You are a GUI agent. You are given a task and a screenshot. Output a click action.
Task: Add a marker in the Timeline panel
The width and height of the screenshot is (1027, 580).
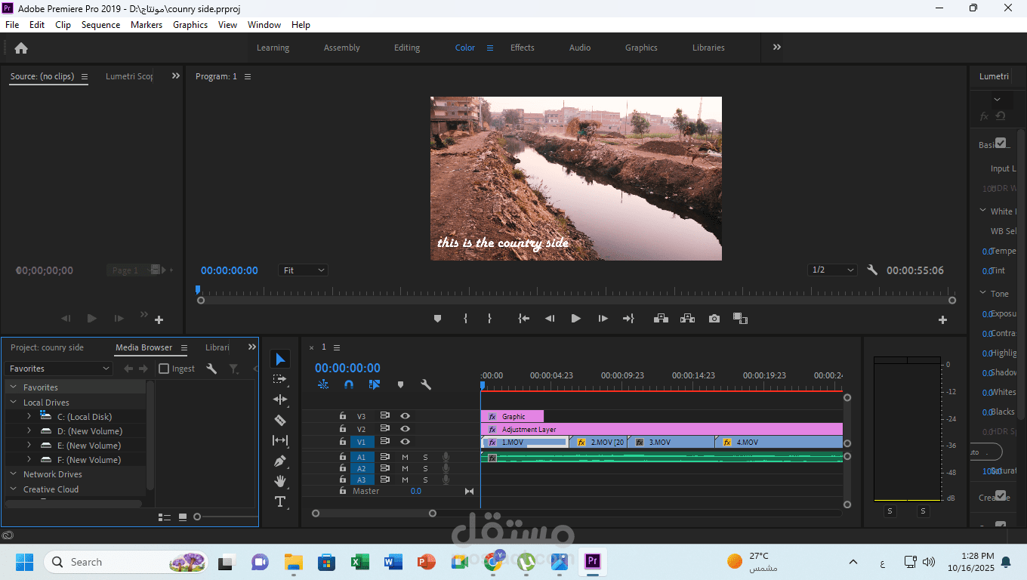[400, 384]
